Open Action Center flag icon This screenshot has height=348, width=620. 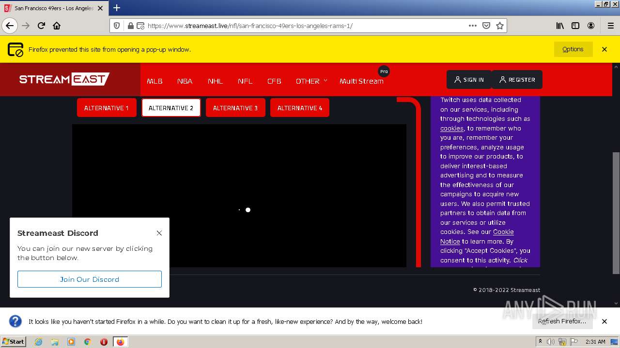pyautogui.click(x=574, y=342)
